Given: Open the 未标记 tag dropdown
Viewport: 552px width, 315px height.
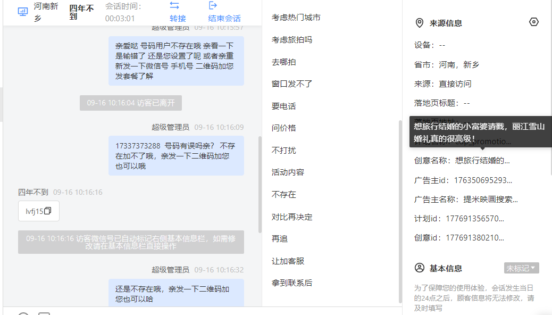Looking at the screenshot, I should [521, 268].
